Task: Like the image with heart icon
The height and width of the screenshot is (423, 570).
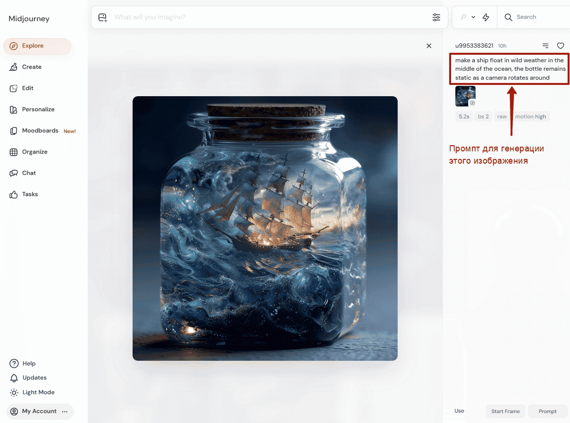Action: (x=561, y=46)
